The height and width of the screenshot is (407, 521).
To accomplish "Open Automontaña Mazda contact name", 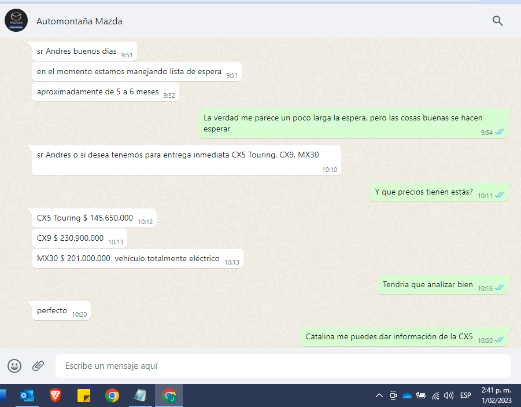I will click(x=79, y=21).
